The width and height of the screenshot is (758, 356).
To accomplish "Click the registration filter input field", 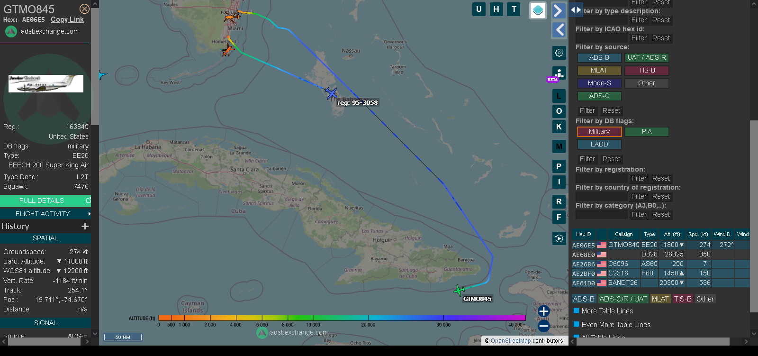I will [x=601, y=178].
